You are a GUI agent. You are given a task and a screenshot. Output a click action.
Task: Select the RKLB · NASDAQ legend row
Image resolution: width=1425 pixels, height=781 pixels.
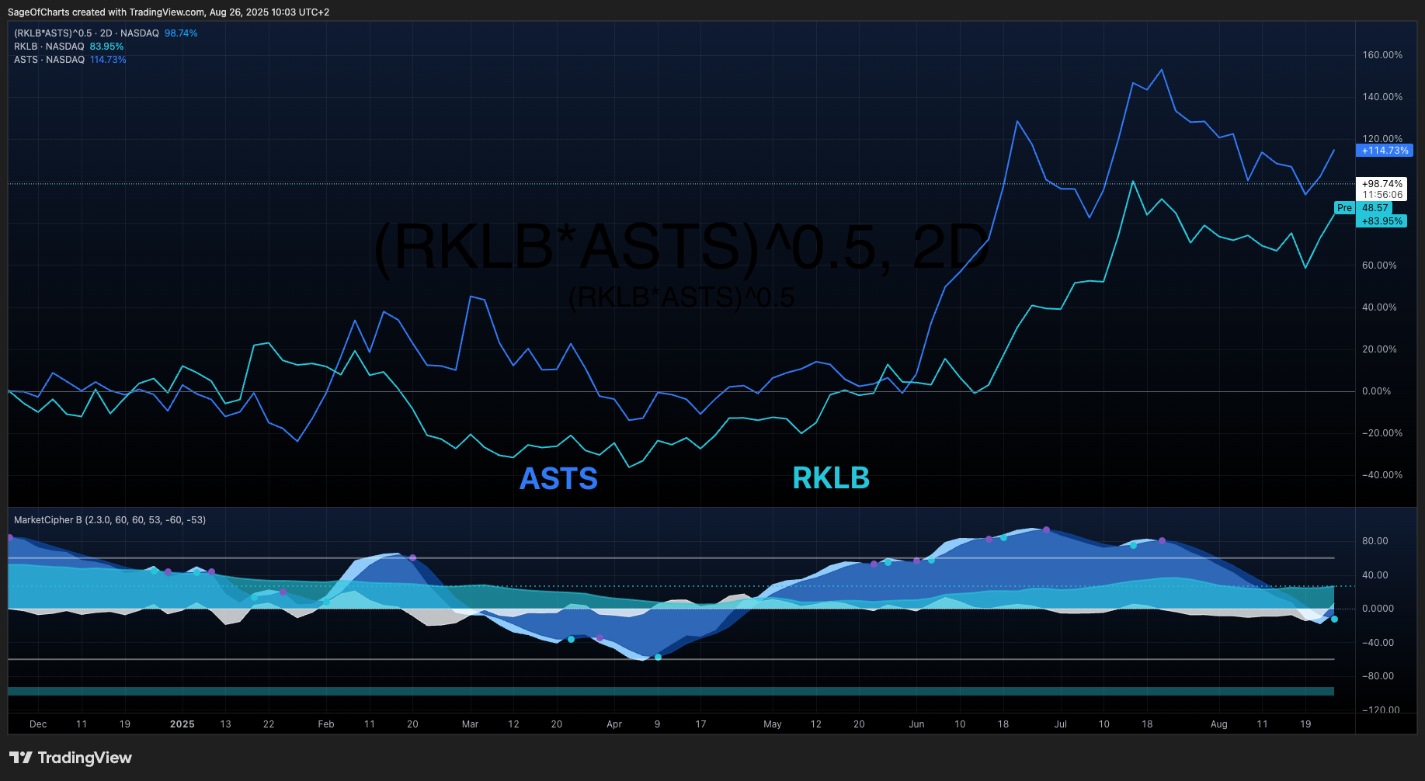tap(49, 47)
